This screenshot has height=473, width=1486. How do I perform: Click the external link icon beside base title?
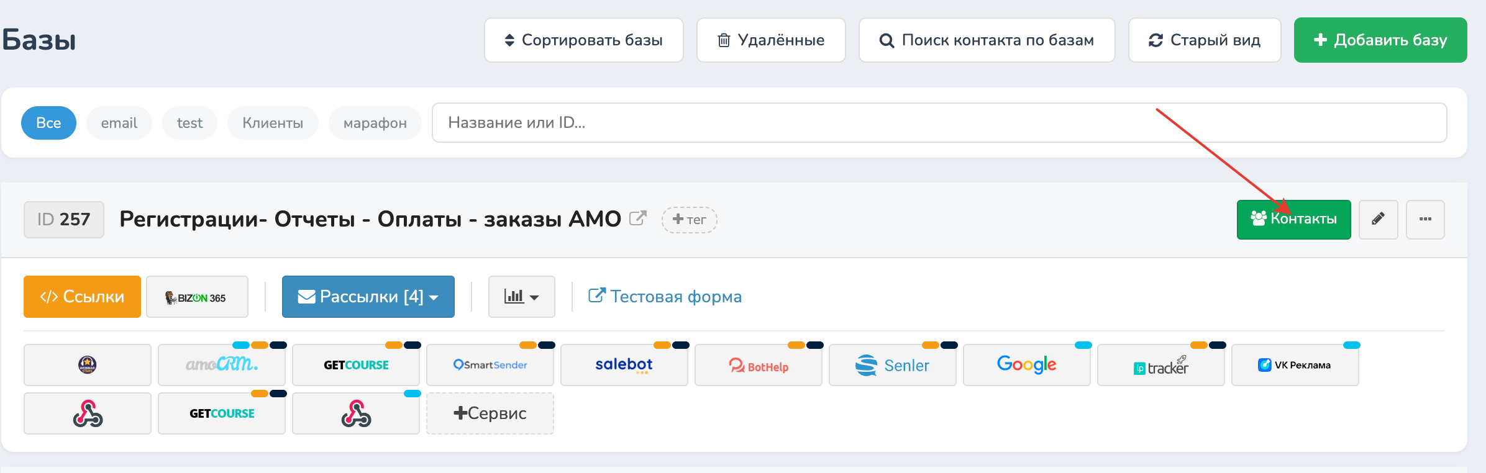pyautogui.click(x=637, y=218)
